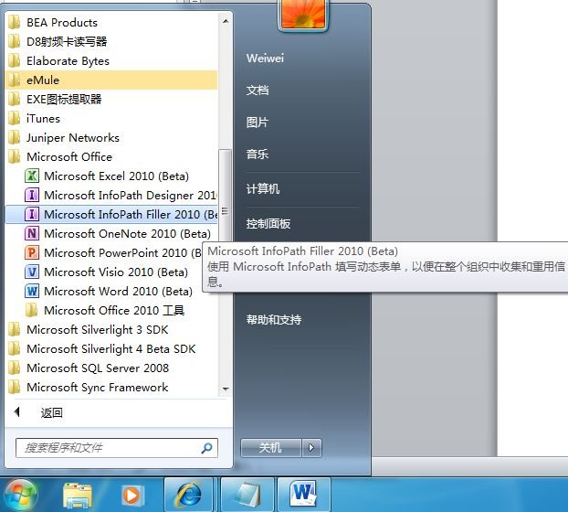This screenshot has width=568, height=512.
Task: Click the 关机 shutdown button
Action: pyautogui.click(x=271, y=448)
